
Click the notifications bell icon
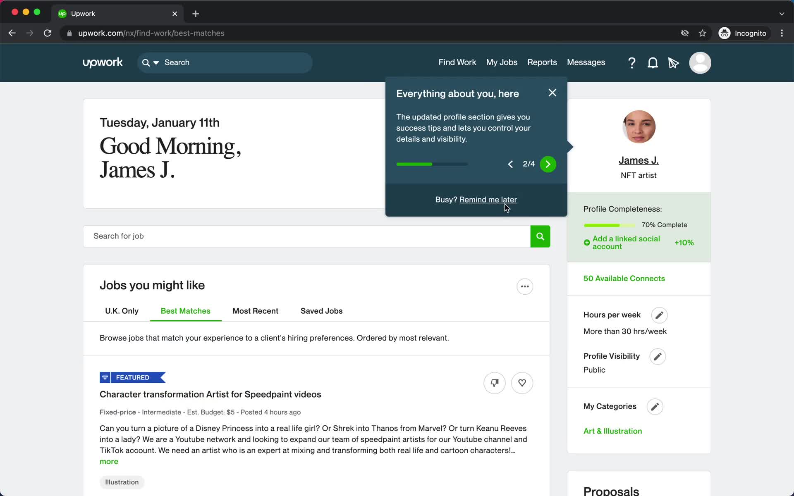point(652,62)
